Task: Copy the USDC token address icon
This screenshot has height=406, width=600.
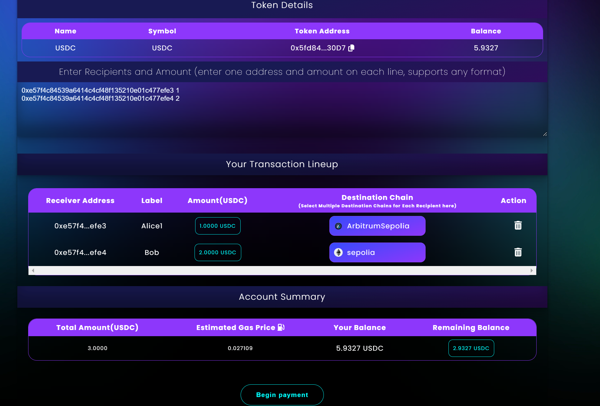Action: tap(351, 48)
